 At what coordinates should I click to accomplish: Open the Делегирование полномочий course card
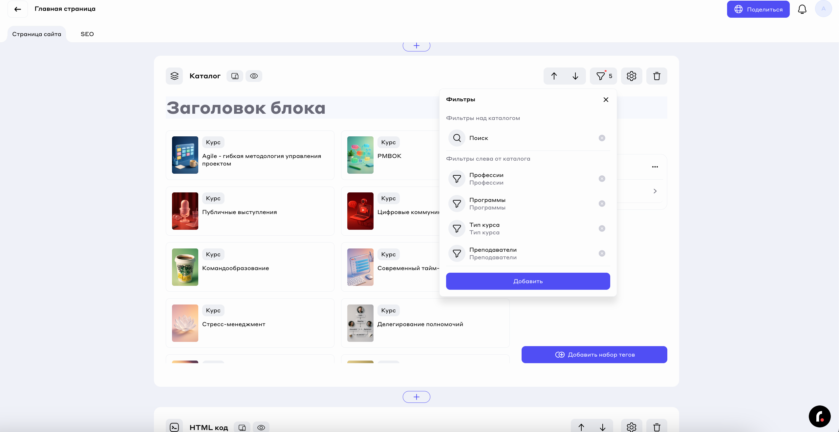coord(425,323)
